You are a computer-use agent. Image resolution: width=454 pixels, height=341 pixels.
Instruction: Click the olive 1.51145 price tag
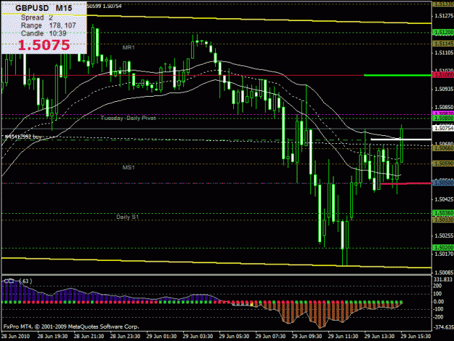click(x=443, y=44)
